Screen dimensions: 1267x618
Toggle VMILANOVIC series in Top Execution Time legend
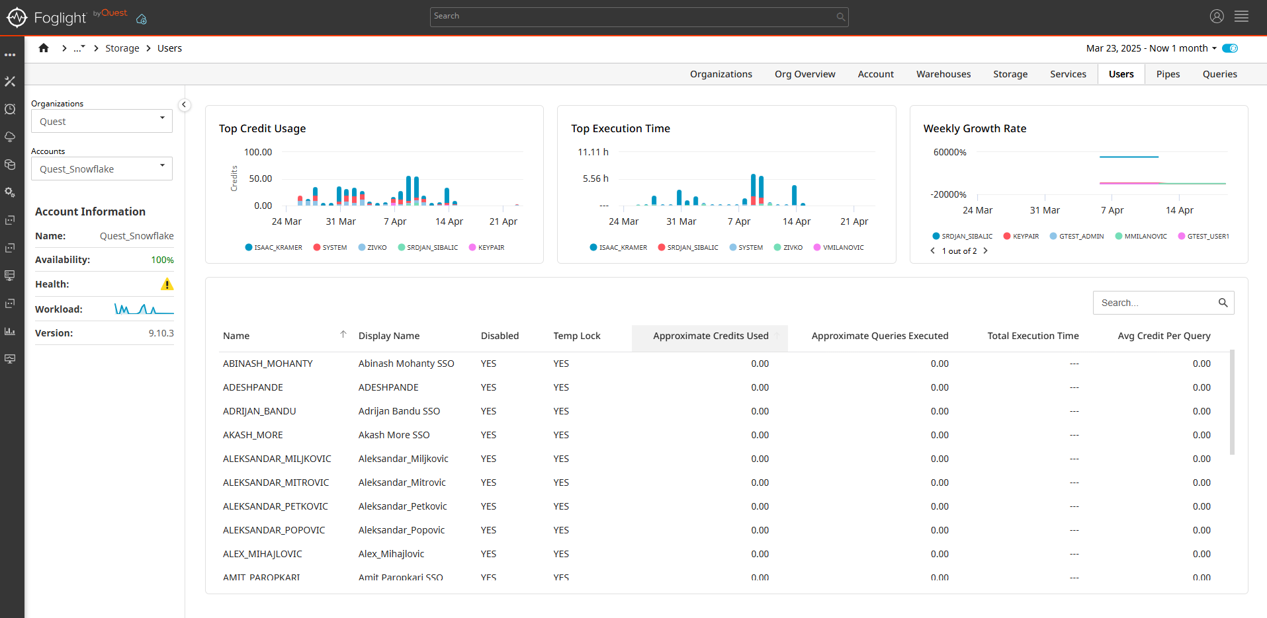pyautogui.click(x=838, y=247)
